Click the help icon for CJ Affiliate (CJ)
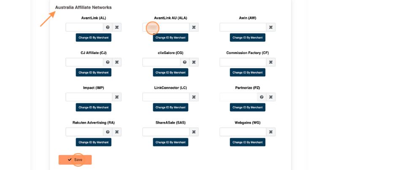 (108, 62)
